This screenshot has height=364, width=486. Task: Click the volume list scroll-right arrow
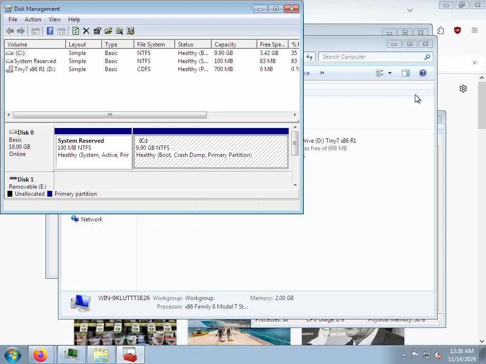[295, 115]
